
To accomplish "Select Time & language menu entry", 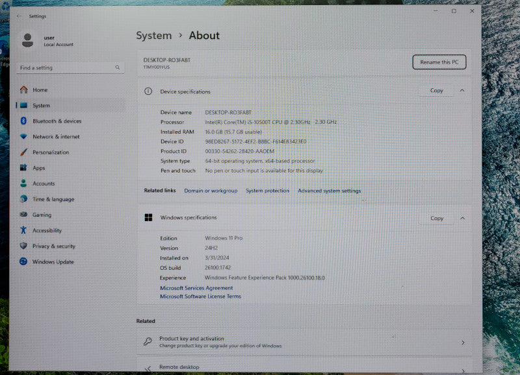I will click(70, 199).
